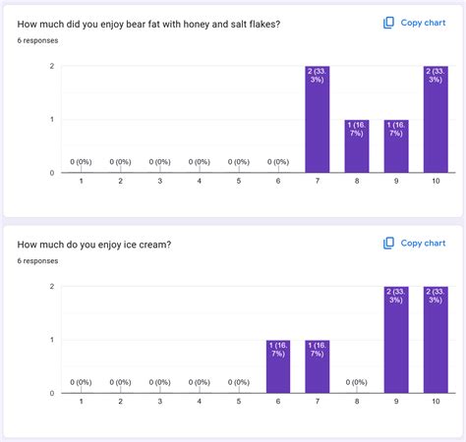Click 'Copy chart' text for bear fat question
This screenshot has height=442, width=466.
[x=423, y=23]
